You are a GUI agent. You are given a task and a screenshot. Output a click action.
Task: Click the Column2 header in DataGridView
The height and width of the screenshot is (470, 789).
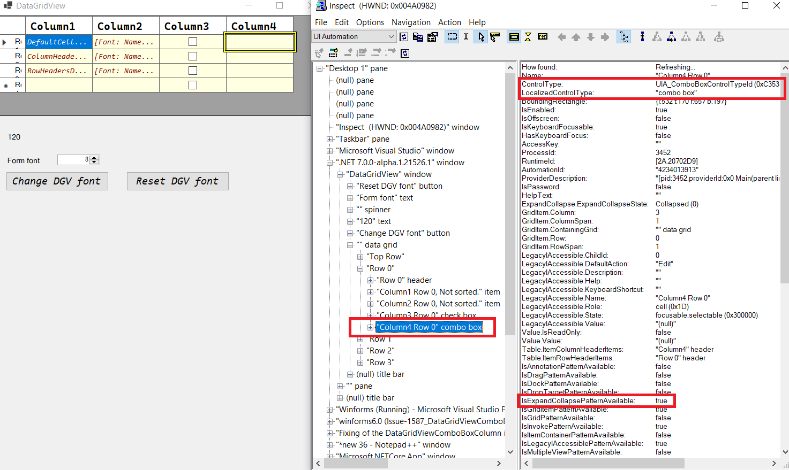(x=126, y=26)
